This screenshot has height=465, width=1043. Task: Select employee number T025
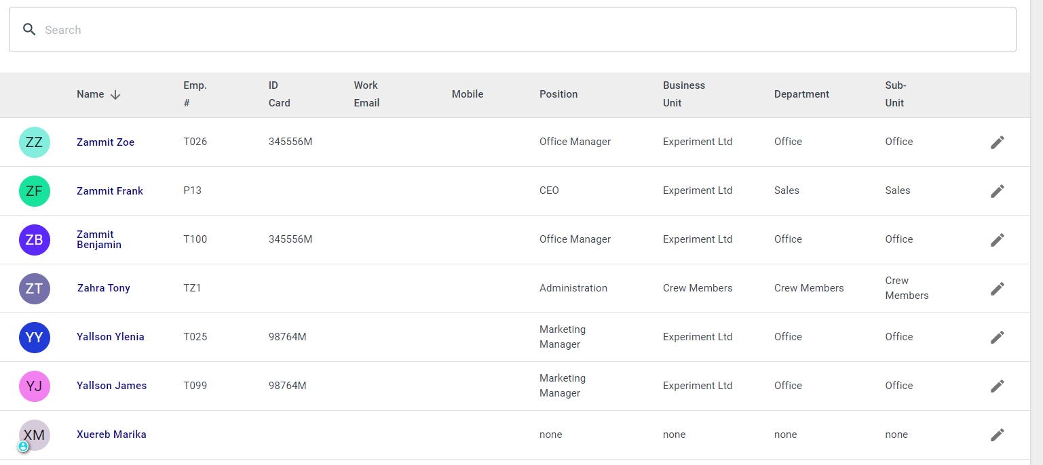pos(195,337)
